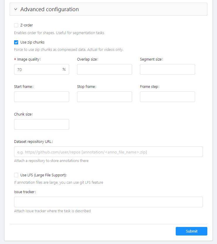The height and width of the screenshot is (244, 217).
Task: Click the Image quality input field
Action: pos(38,70)
